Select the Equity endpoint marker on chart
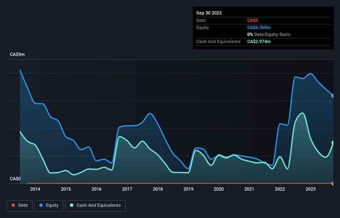 pos(333,96)
